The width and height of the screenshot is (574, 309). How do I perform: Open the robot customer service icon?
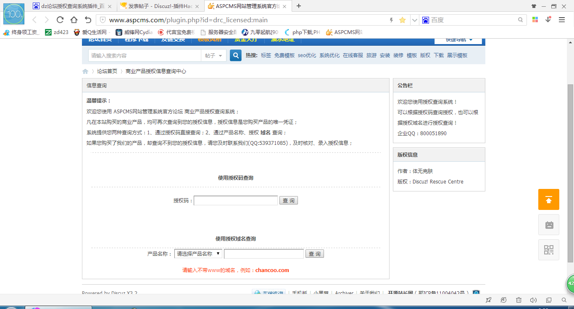tap(549, 225)
